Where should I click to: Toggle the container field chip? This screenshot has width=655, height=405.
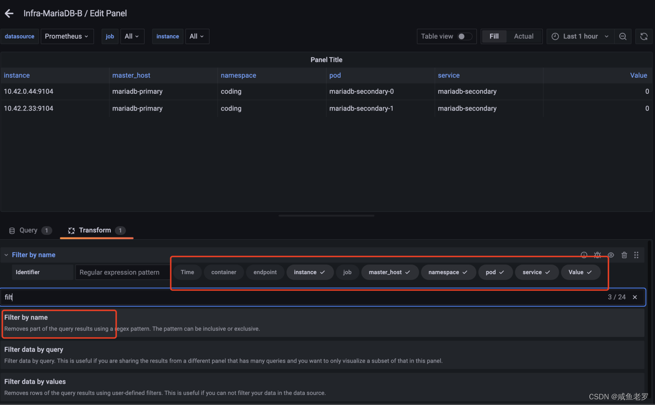(x=224, y=272)
